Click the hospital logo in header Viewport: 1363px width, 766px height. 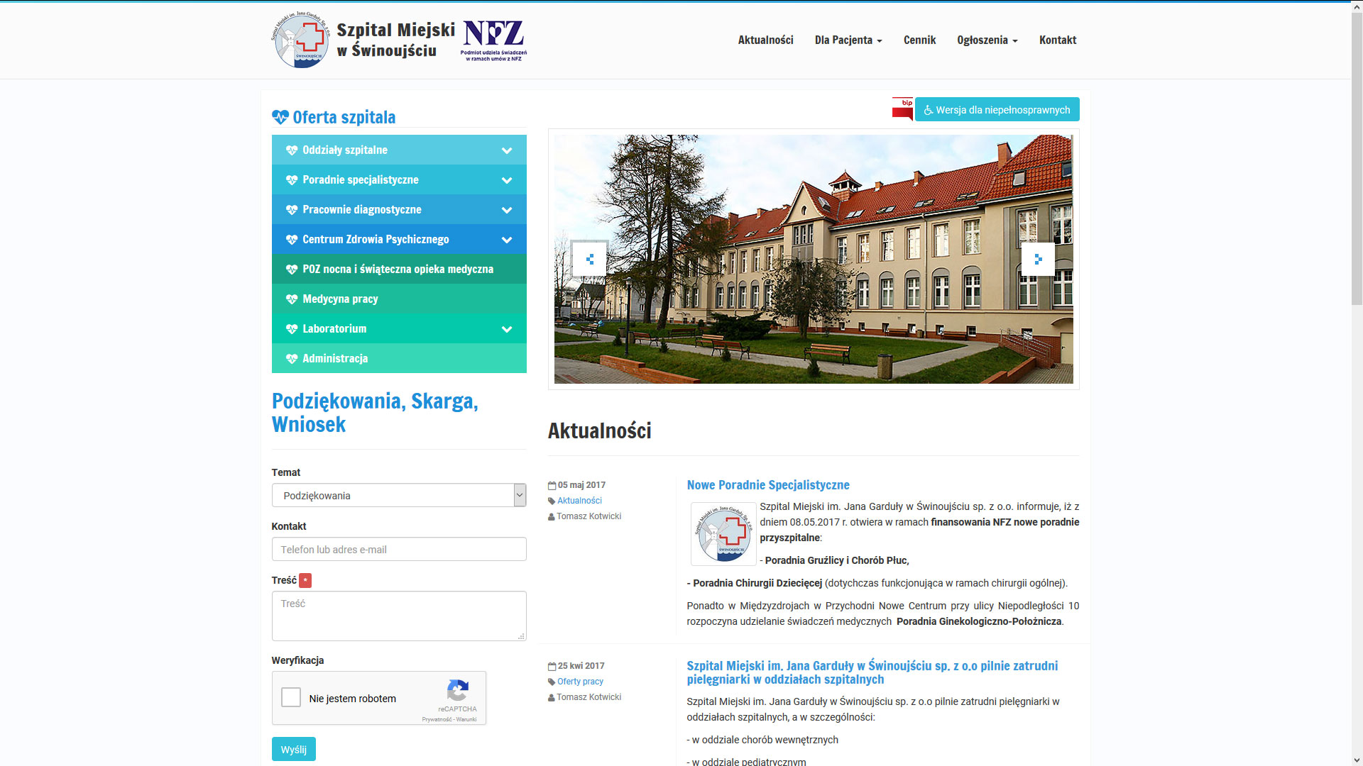point(301,40)
